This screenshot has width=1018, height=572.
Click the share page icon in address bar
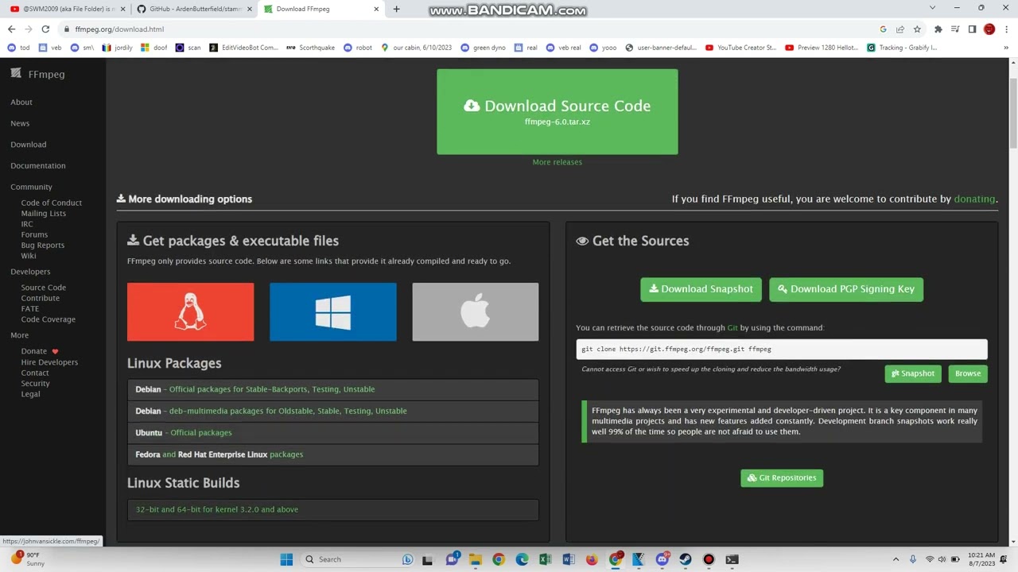(x=900, y=29)
